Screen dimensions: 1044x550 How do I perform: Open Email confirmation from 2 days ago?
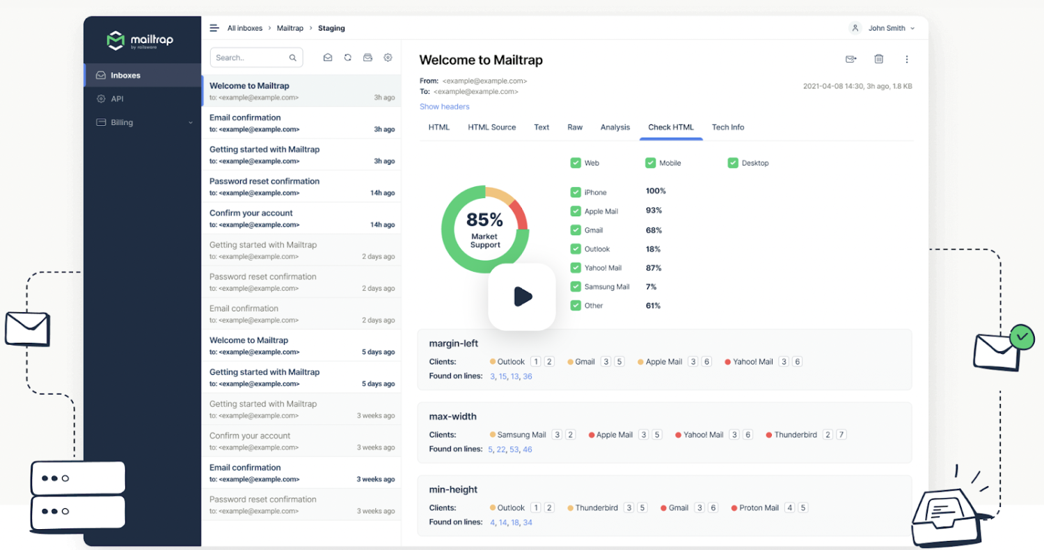coord(301,314)
